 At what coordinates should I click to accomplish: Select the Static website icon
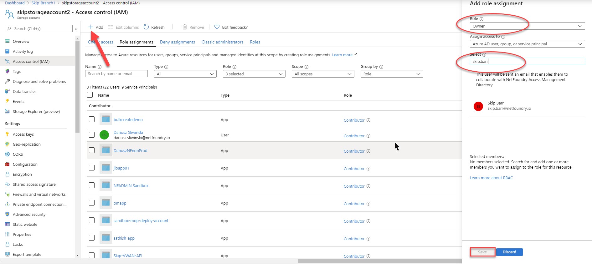pyautogui.click(x=8, y=224)
